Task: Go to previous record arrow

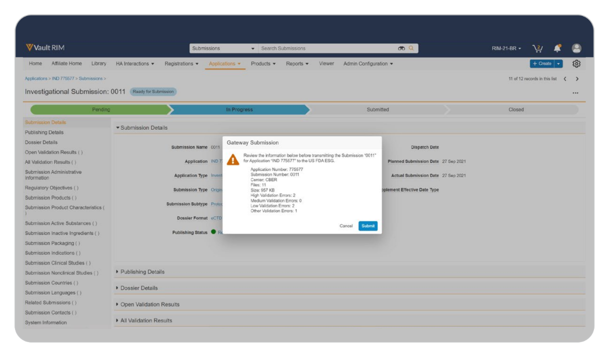Action: click(x=565, y=79)
